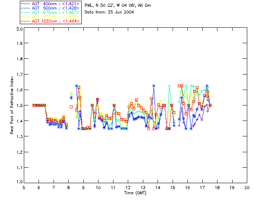254x203 pixels.
Task: Click the 1.6 y-axis tick label
Action: [x=19, y=90]
